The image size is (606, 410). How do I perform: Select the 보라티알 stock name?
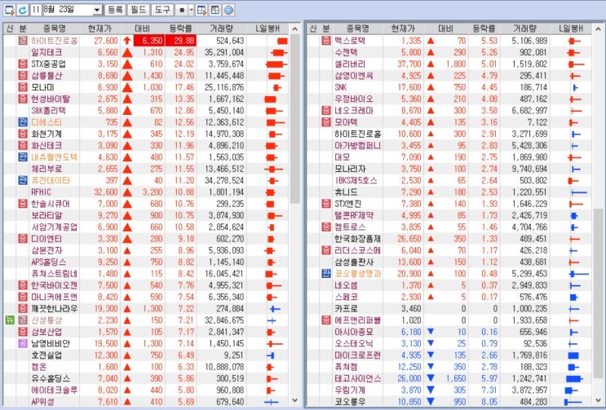[46, 215]
